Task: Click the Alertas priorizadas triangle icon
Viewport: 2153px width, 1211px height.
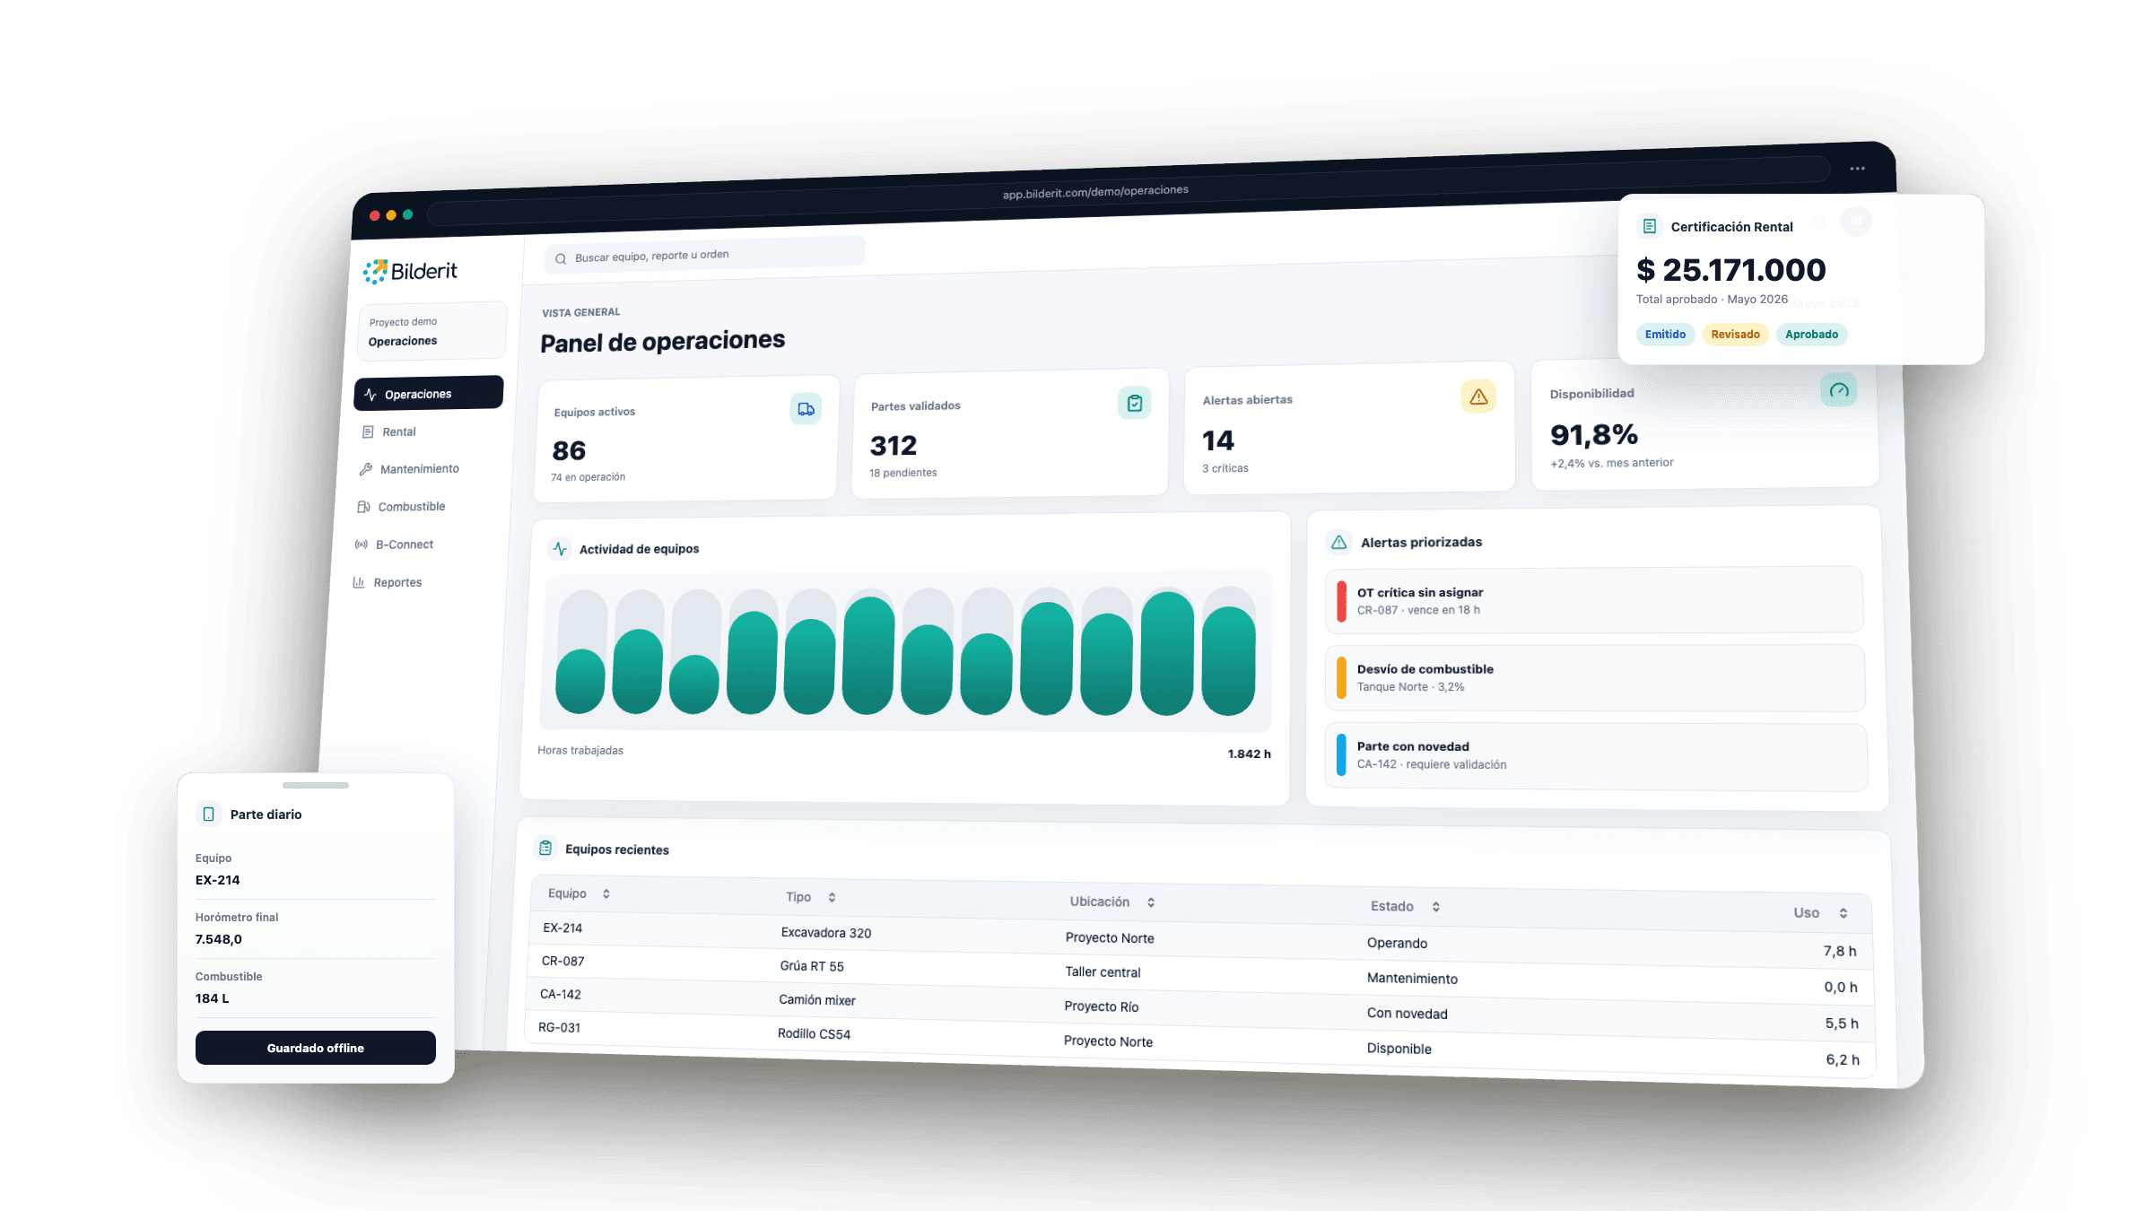Action: (x=1339, y=542)
